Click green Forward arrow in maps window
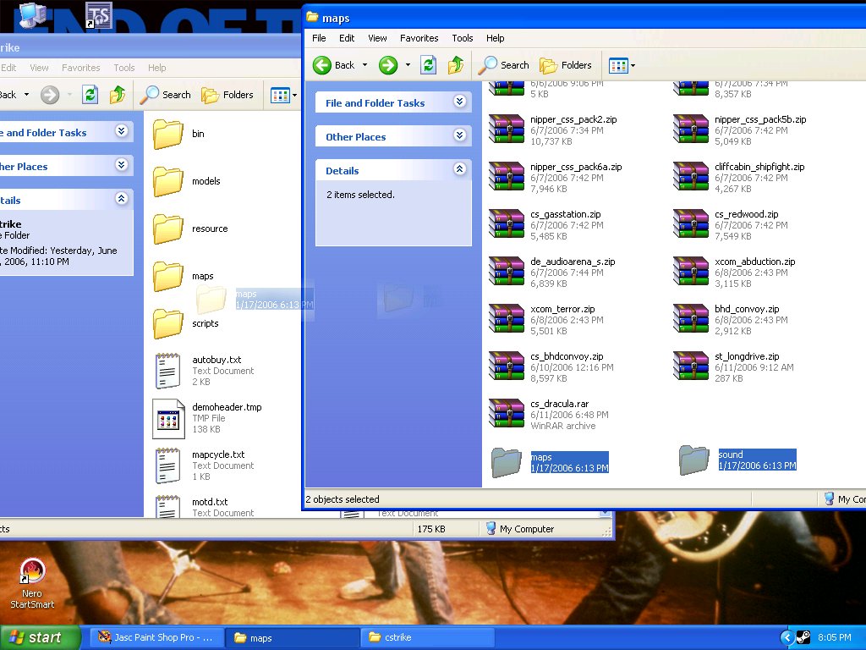866x650 pixels. click(388, 65)
